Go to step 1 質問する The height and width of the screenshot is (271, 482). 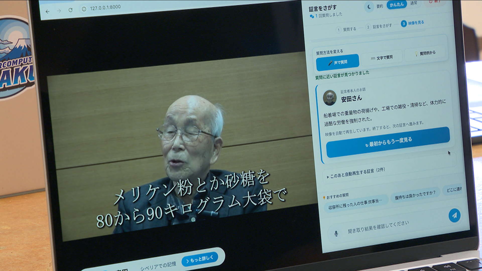tap(346, 30)
